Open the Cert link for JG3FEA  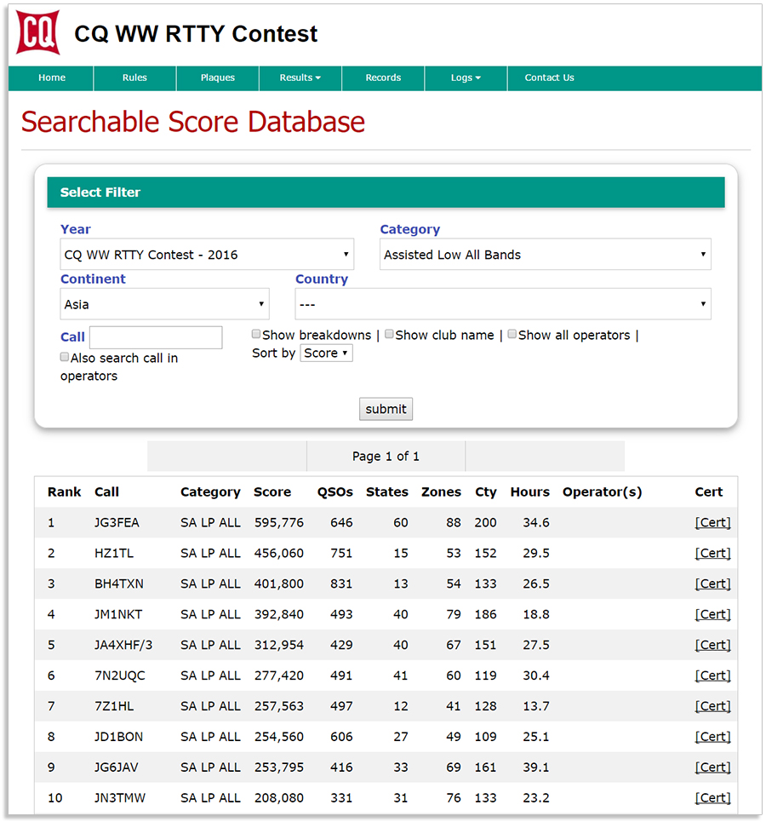(x=712, y=523)
